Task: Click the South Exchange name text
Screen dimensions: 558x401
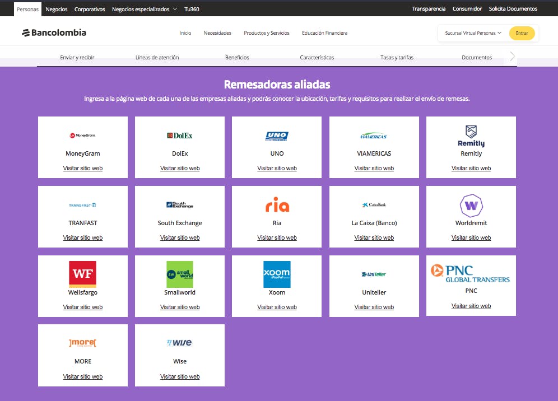Action: click(x=180, y=223)
